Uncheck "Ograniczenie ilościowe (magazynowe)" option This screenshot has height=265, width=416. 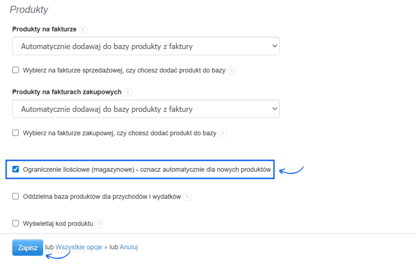[15, 169]
